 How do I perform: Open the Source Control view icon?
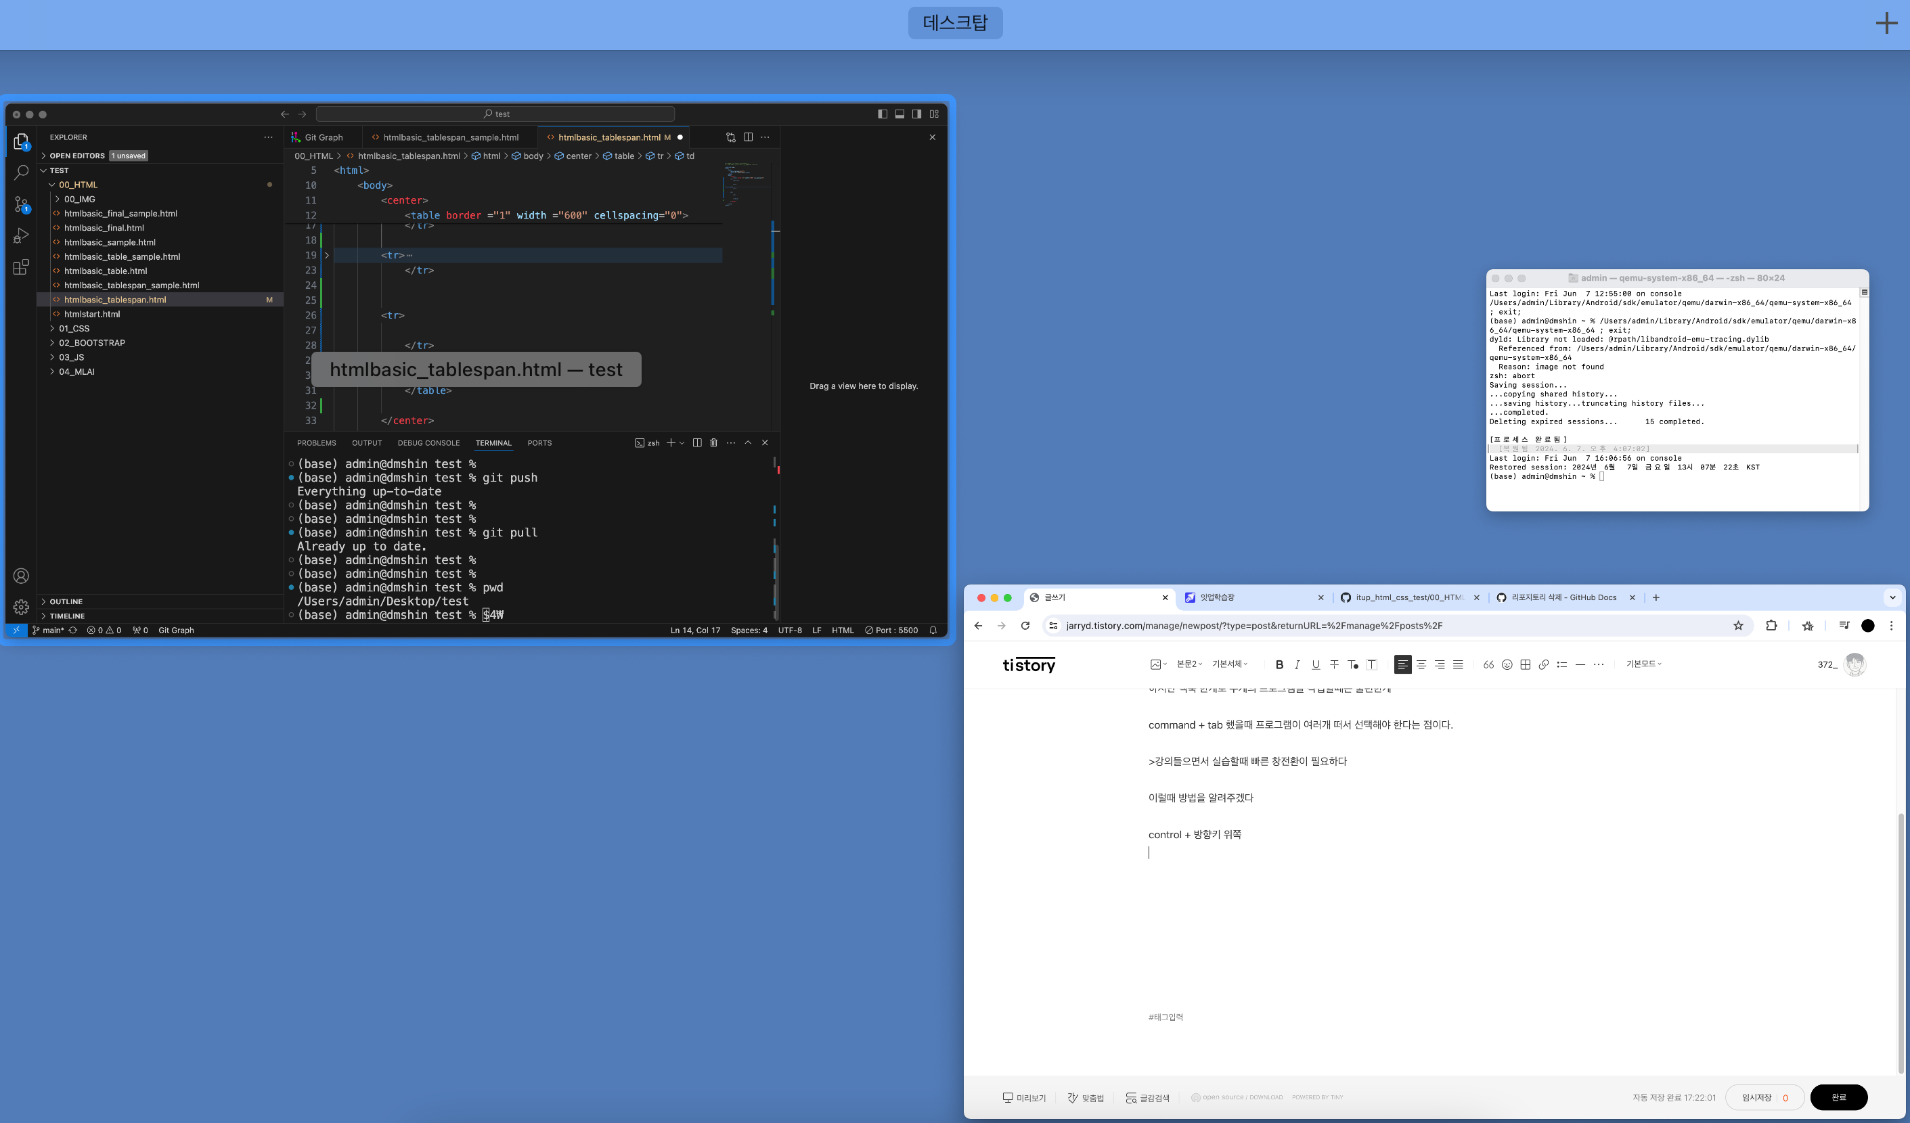click(x=21, y=204)
